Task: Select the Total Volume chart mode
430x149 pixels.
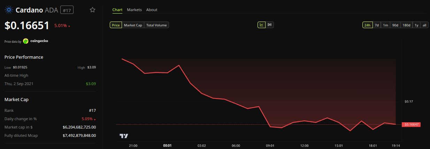Action: pos(156,25)
